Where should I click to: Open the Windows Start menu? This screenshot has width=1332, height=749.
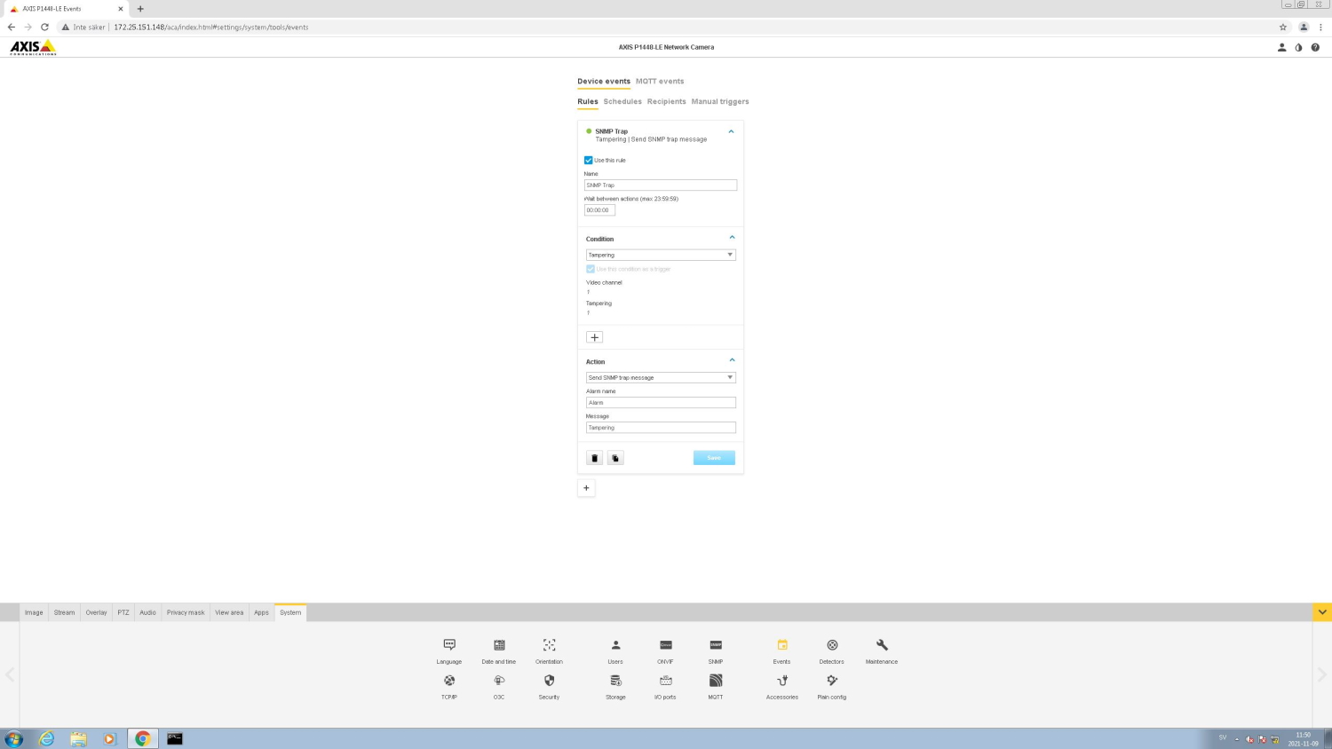(x=13, y=738)
